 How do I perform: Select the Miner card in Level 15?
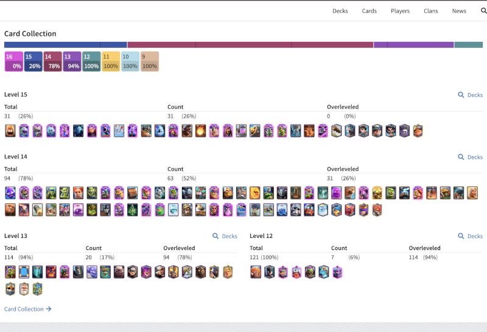(377, 130)
